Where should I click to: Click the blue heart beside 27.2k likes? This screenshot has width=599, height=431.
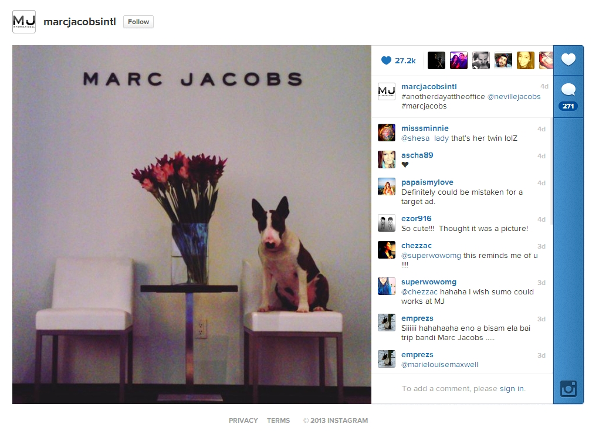(386, 60)
